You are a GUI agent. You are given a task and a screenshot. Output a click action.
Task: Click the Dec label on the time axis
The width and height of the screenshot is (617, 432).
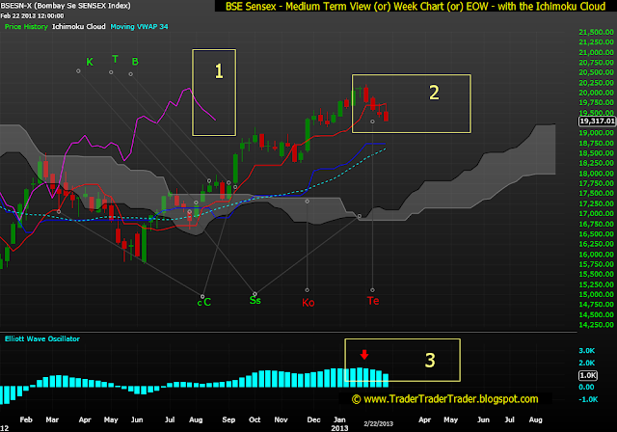coord(313,419)
